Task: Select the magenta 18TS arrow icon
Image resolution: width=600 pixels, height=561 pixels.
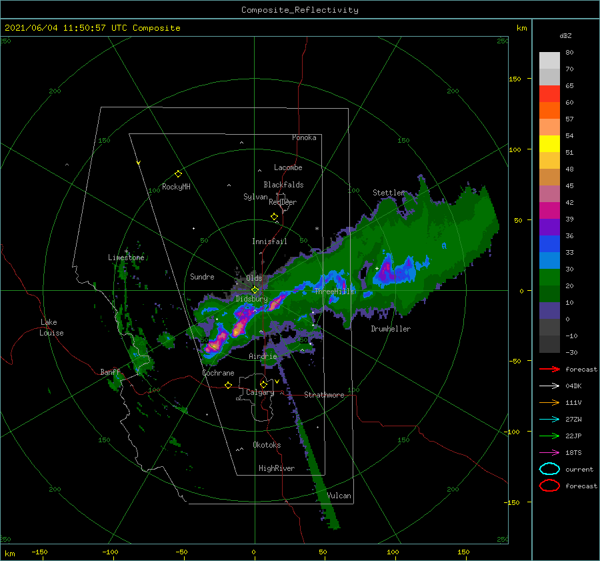Action: pyautogui.click(x=549, y=453)
